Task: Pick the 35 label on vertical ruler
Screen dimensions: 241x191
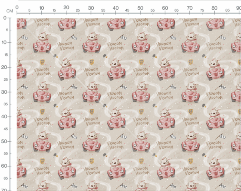Action: pos(6,104)
